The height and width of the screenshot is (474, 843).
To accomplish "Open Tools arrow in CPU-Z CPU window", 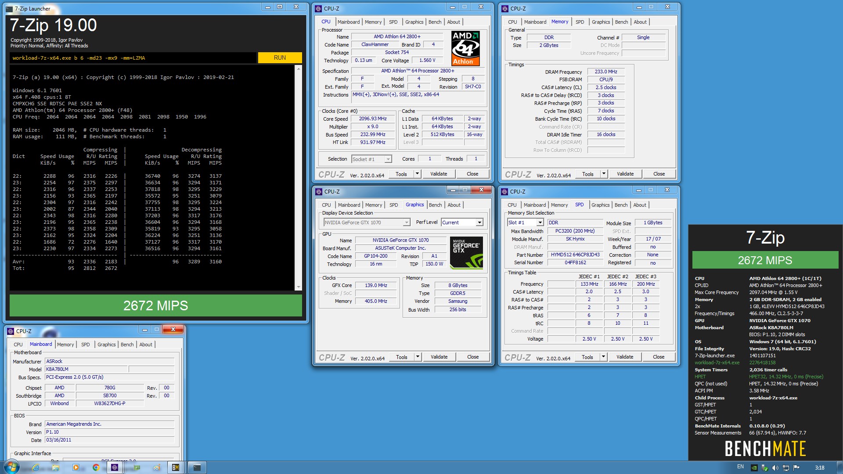I will point(417,174).
